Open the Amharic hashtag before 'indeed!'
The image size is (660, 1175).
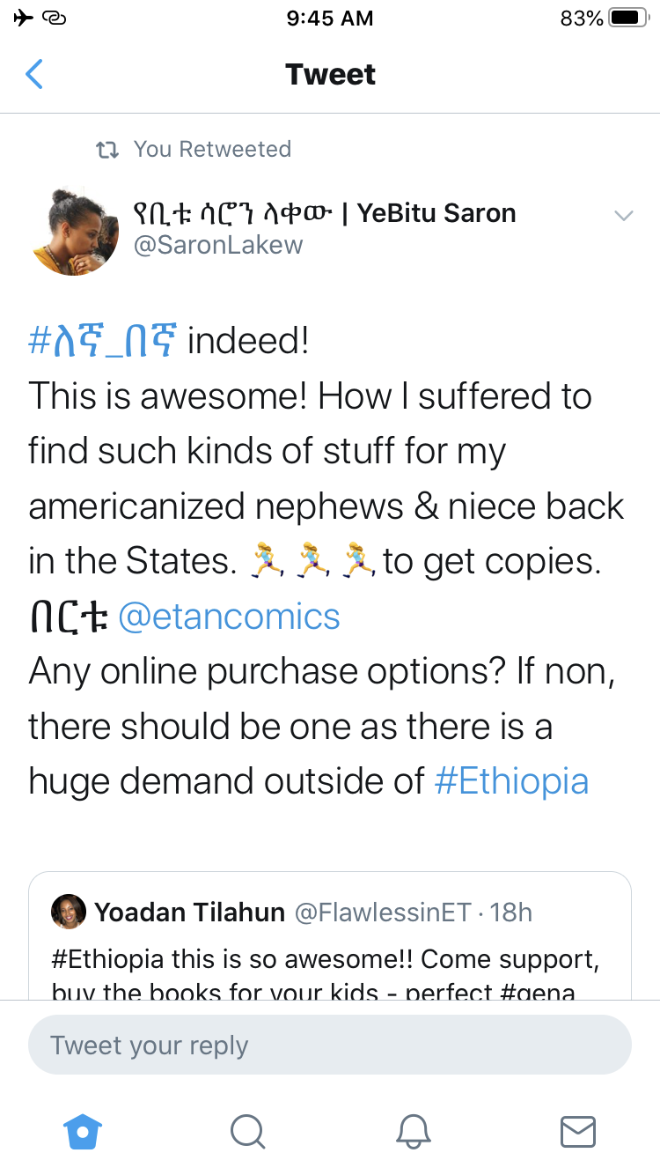tap(103, 341)
